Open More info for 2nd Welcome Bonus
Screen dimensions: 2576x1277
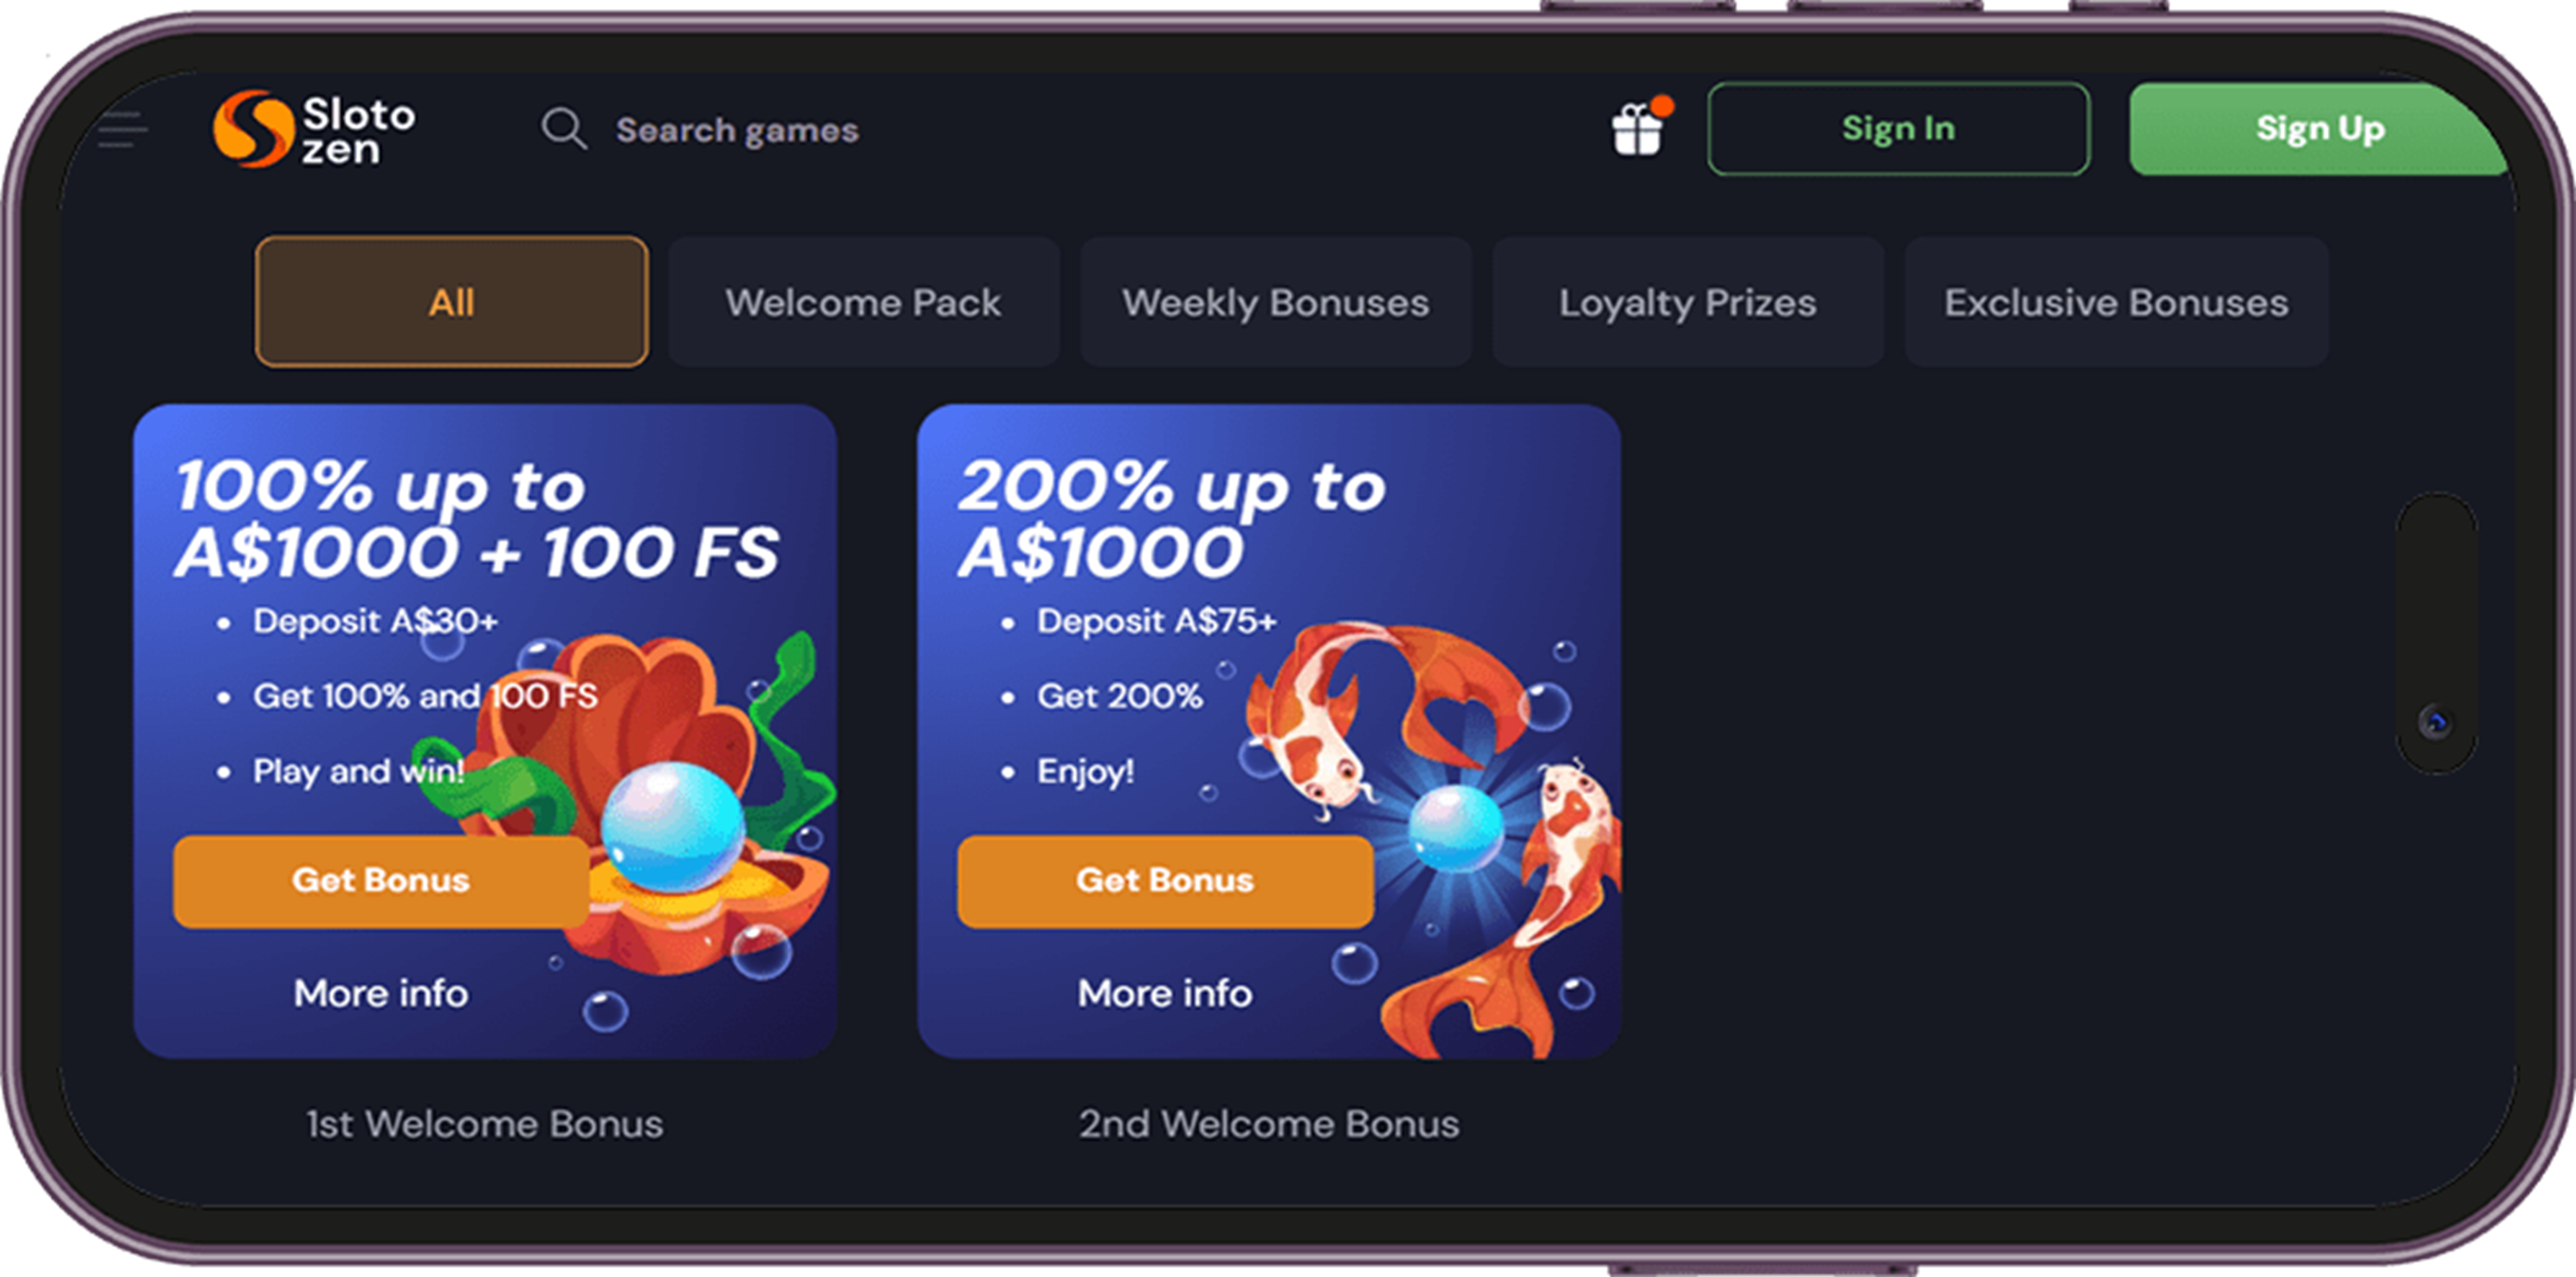click(x=1165, y=994)
